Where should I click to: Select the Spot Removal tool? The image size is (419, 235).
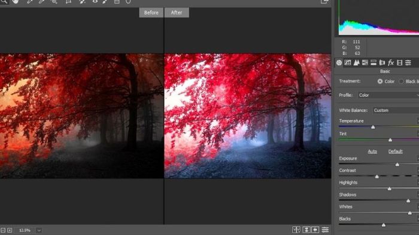[x=83, y=1]
